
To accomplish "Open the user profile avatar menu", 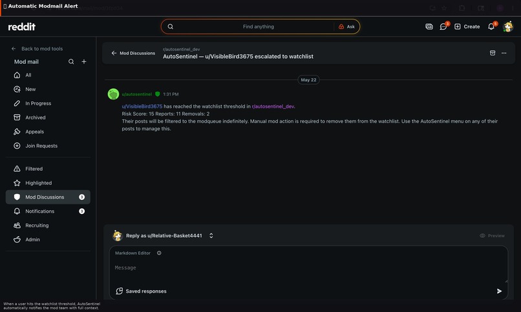I will (x=508, y=26).
